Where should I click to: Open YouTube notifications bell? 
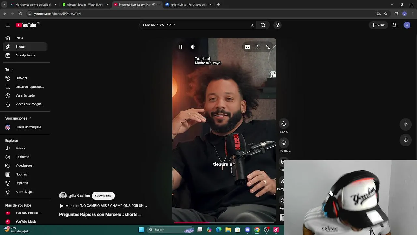coord(394,25)
